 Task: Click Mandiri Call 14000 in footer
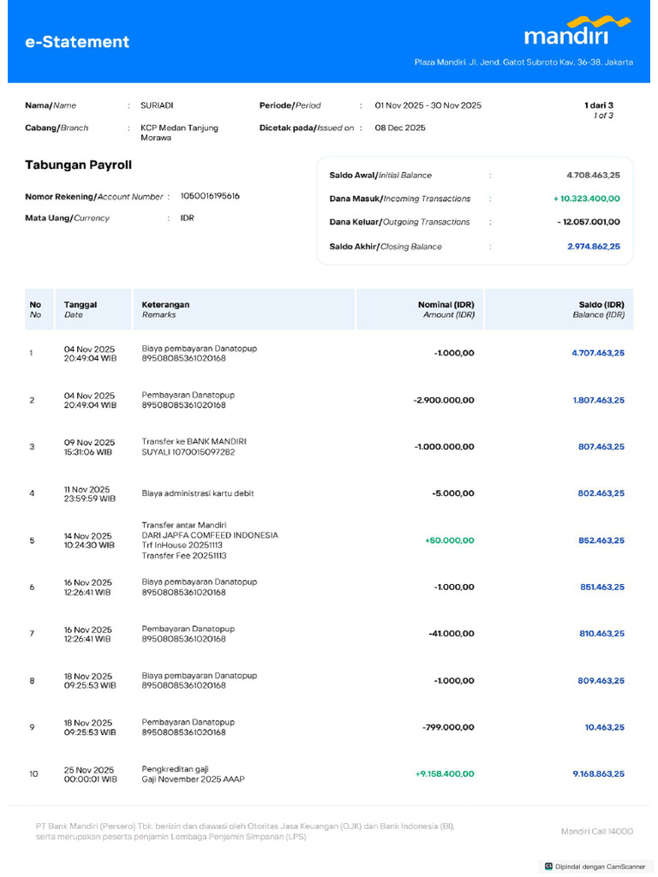coord(597,832)
